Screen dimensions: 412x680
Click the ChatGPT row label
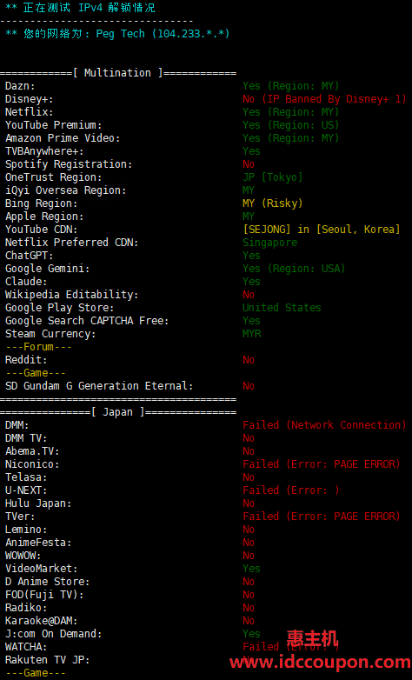pyautogui.click(x=29, y=256)
